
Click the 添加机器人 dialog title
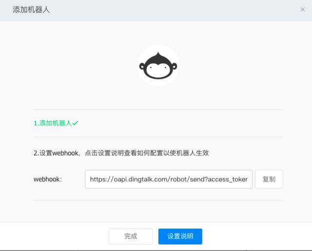pyautogui.click(x=31, y=10)
